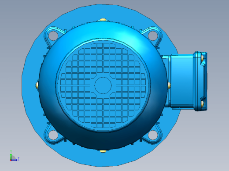Select the brass bolt at top of motor

tap(103, 20)
